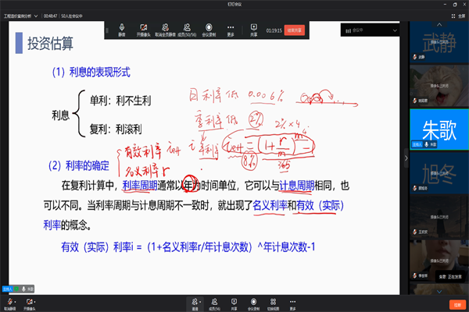Select the dark landscape participant tile
Image resolution: width=469 pixels, height=312 pixels.
[x=439, y=217]
